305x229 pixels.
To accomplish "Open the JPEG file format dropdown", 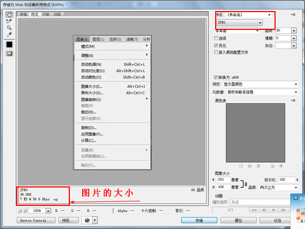I will click(240, 23).
